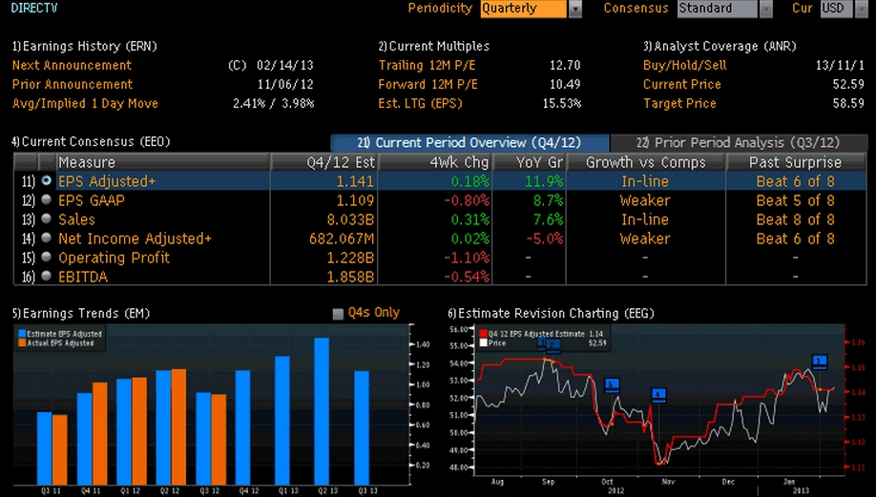
Task: Click event marker 2 above September peak
Action: pos(552,345)
